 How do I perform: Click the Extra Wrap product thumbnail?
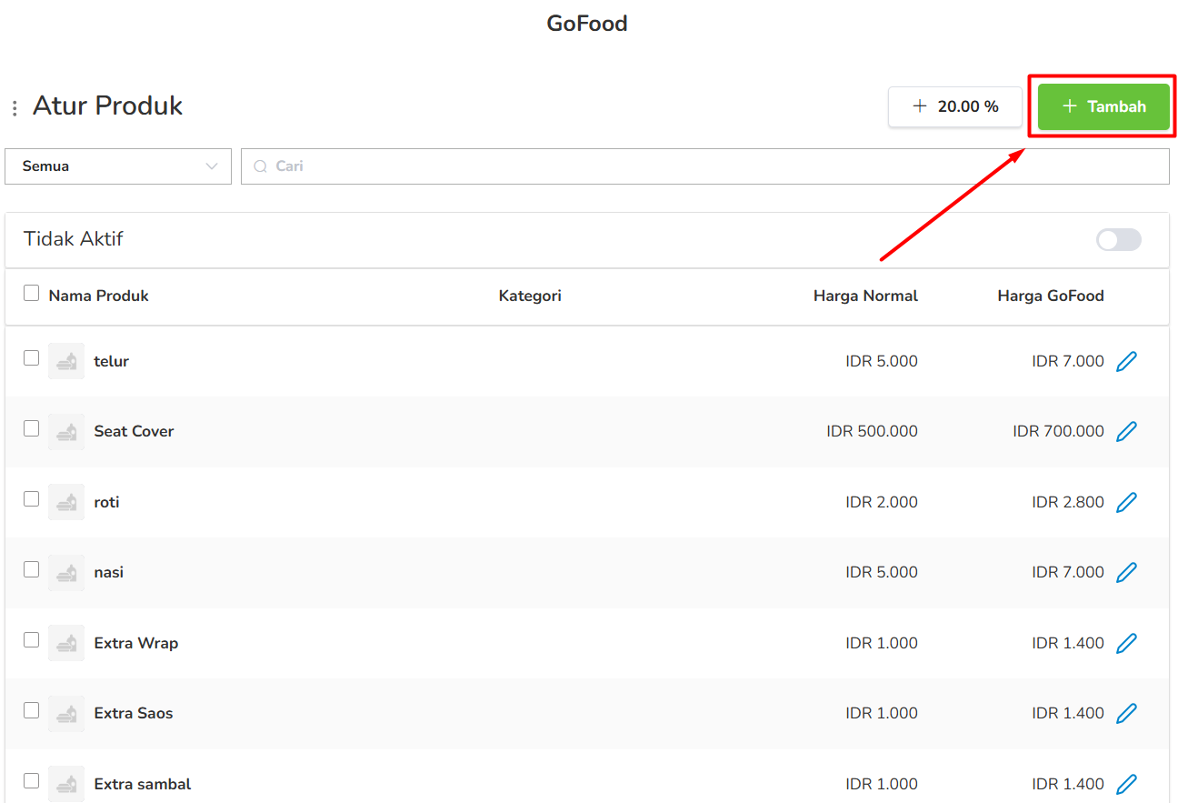tap(66, 643)
